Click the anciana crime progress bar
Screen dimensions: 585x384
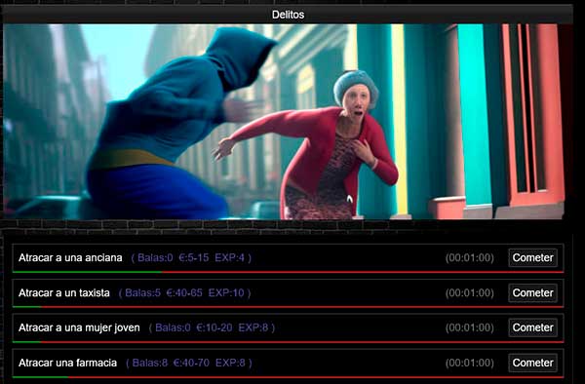[x=288, y=272]
